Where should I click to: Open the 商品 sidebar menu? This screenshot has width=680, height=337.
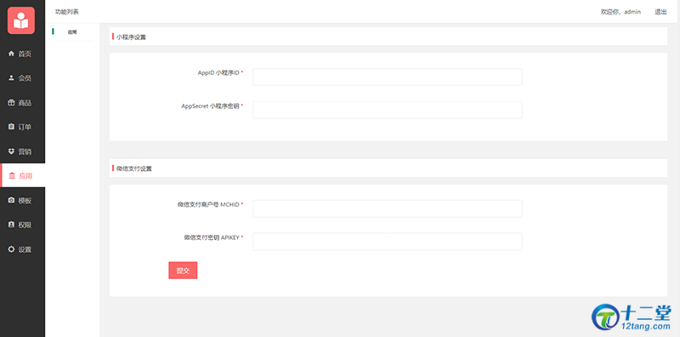pyautogui.click(x=23, y=102)
